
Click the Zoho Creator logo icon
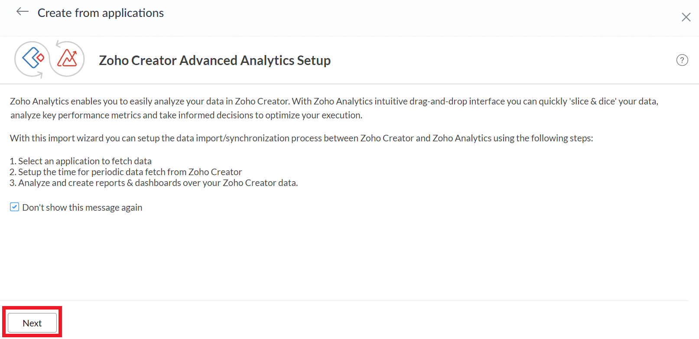[x=33, y=58]
